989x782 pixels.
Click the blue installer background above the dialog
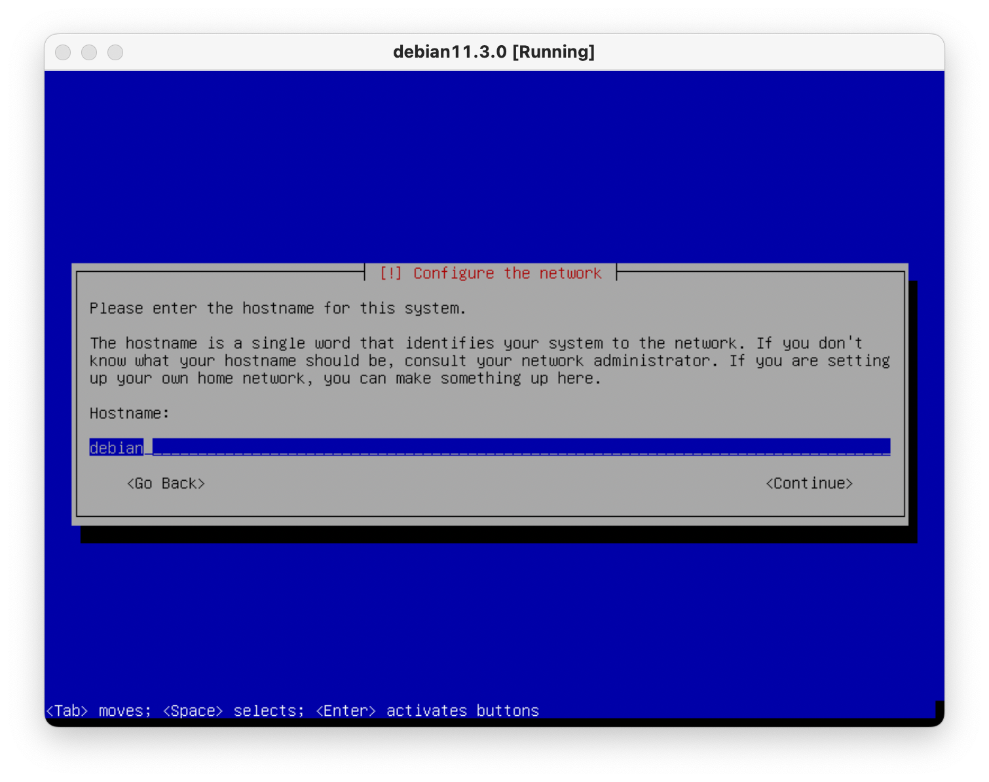tap(494, 164)
